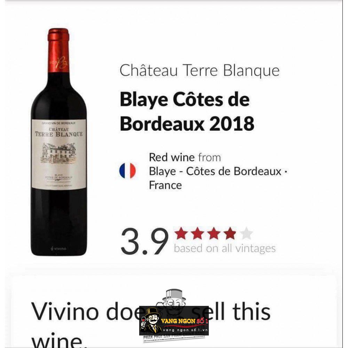Click the 'based on all vintages' text
Screen dimensions: 348x348
[x=225, y=248]
